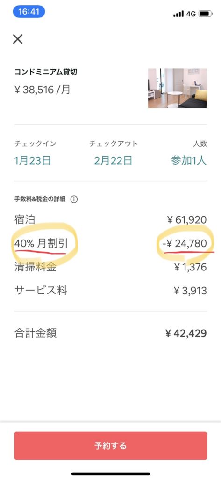
Task: Tap the 予約する reserve button
Action: [110, 445]
